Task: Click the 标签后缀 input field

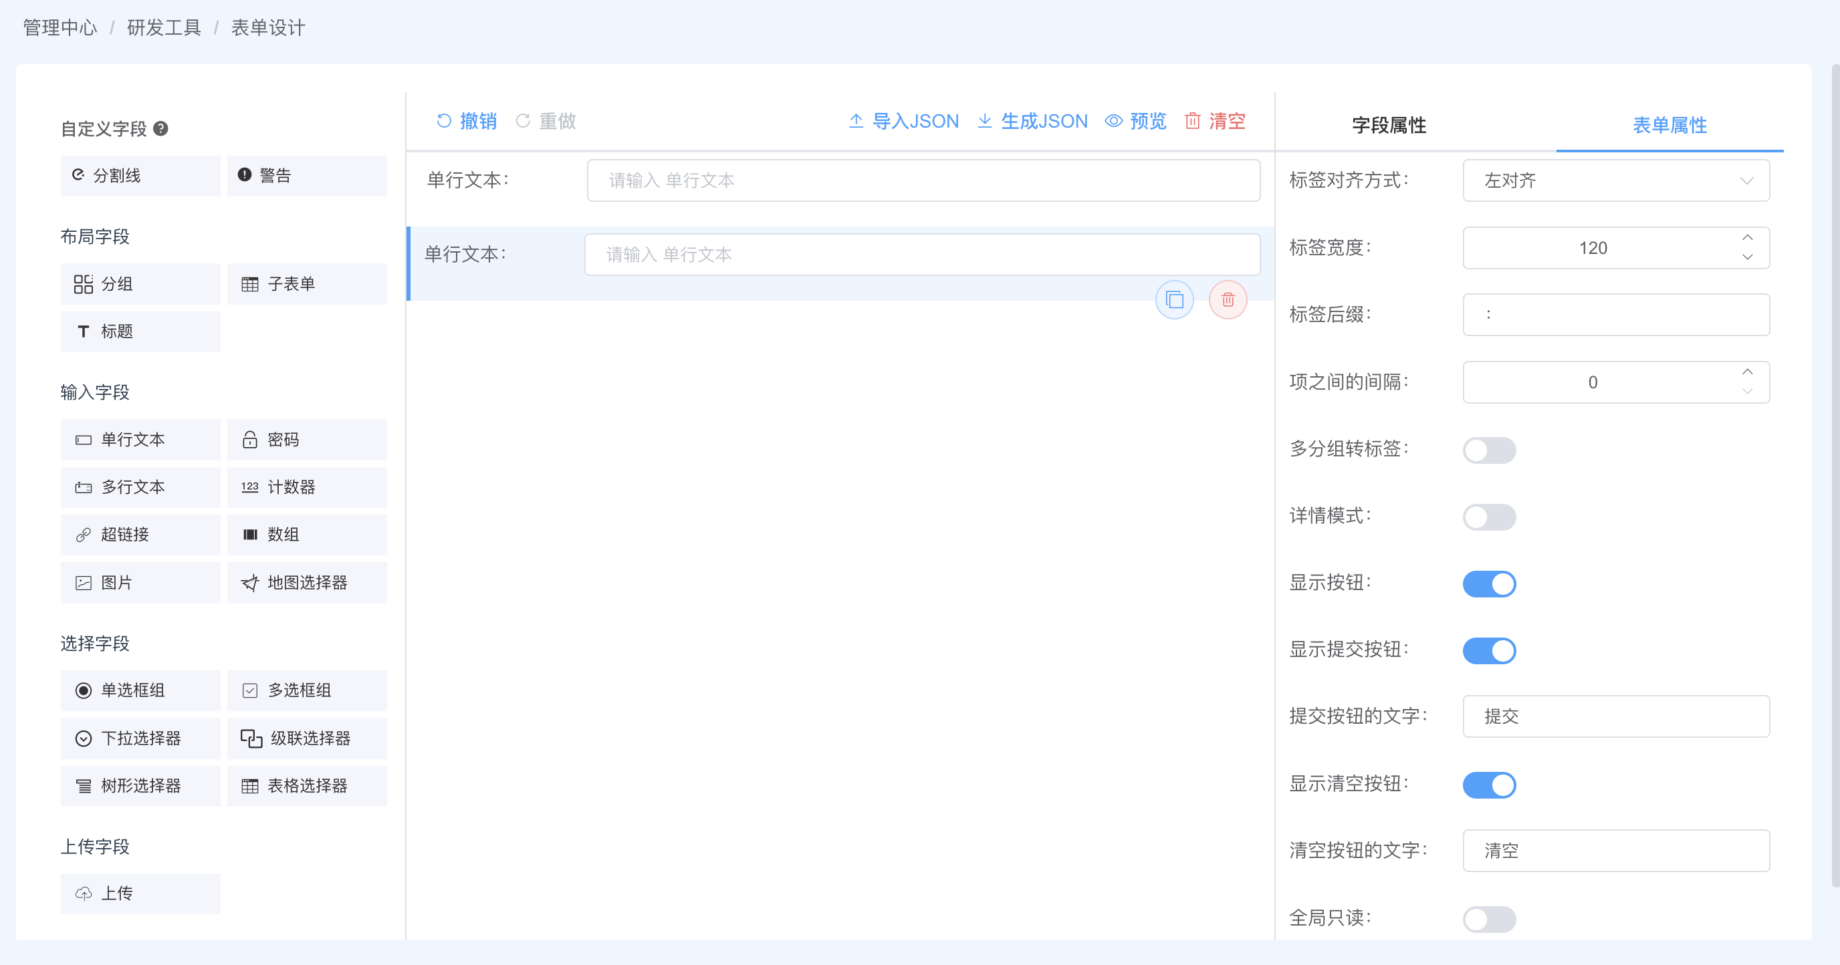Action: 1616,315
